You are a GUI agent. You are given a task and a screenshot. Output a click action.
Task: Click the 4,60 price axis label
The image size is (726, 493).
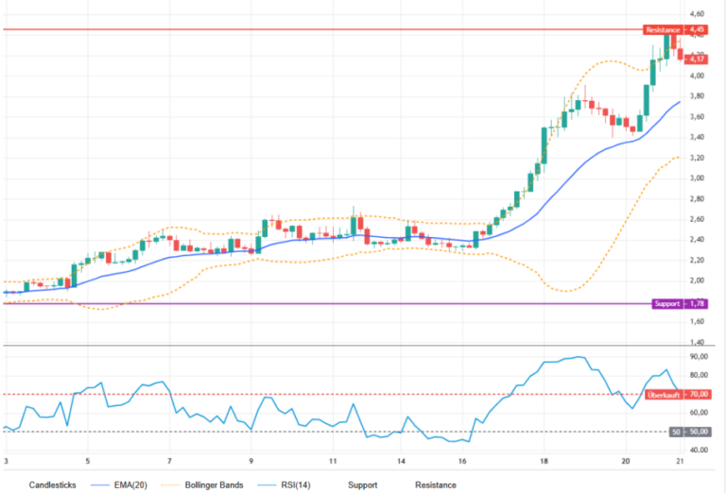tap(697, 14)
